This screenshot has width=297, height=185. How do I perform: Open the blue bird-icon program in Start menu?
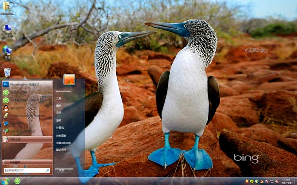(28, 124)
